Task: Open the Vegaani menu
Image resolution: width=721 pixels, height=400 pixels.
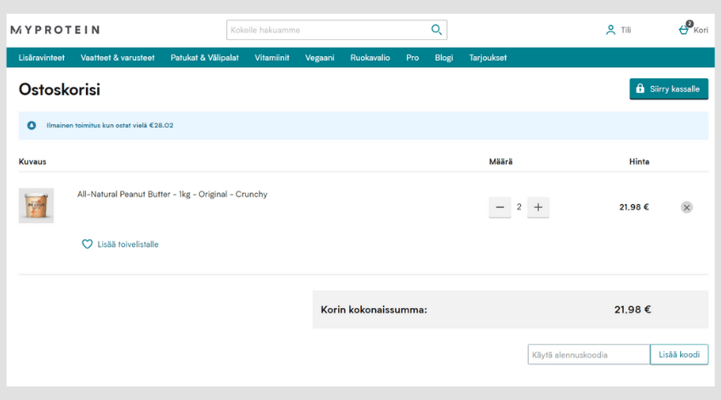Action: point(319,58)
